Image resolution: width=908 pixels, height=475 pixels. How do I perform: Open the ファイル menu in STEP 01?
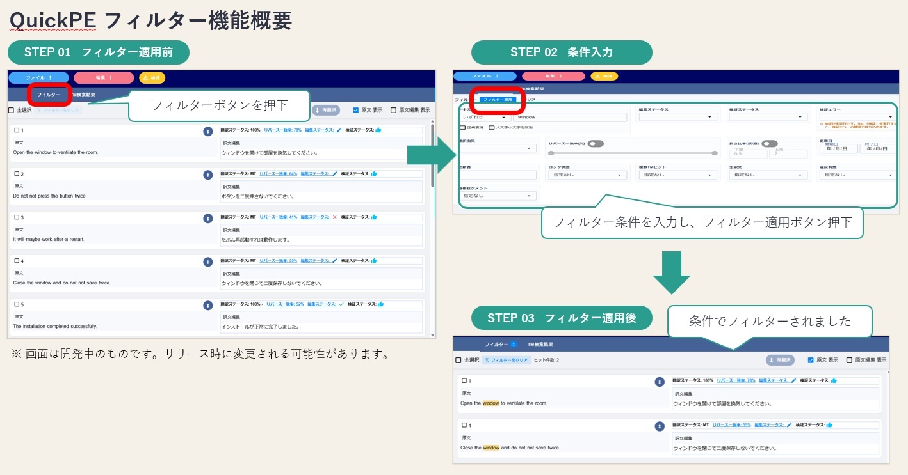(x=39, y=78)
